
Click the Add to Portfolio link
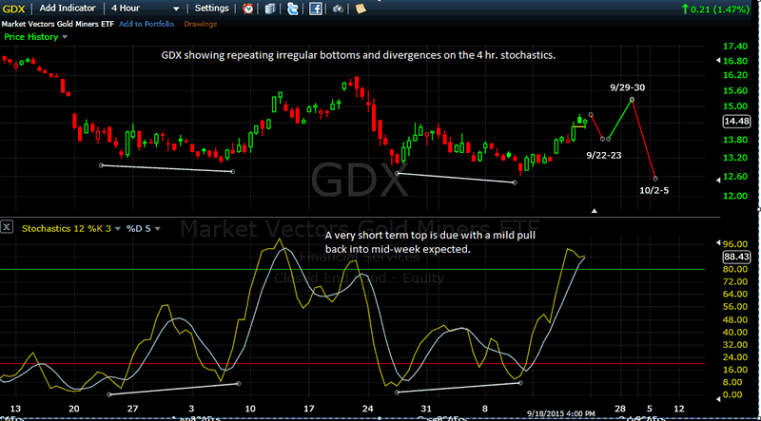pos(146,24)
